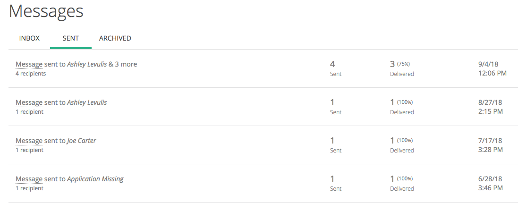Click '1 recipient' under Joe Carter message
The height and width of the screenshot is (203, 518).
[29, 150]
